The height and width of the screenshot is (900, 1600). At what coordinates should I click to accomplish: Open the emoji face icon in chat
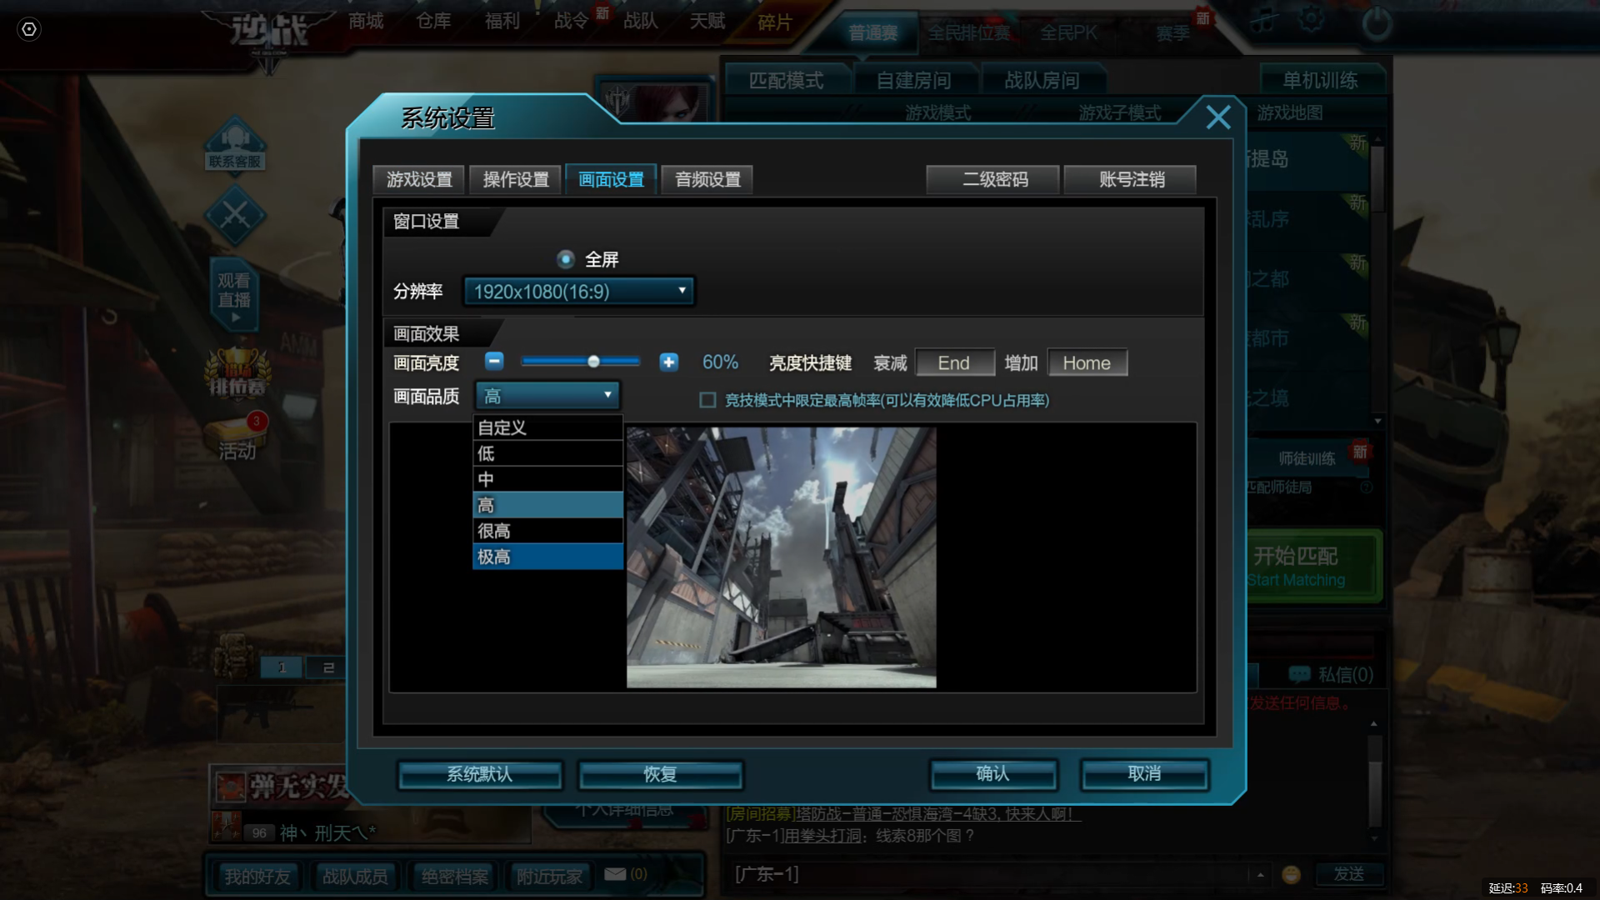(x=1291, y=874)
